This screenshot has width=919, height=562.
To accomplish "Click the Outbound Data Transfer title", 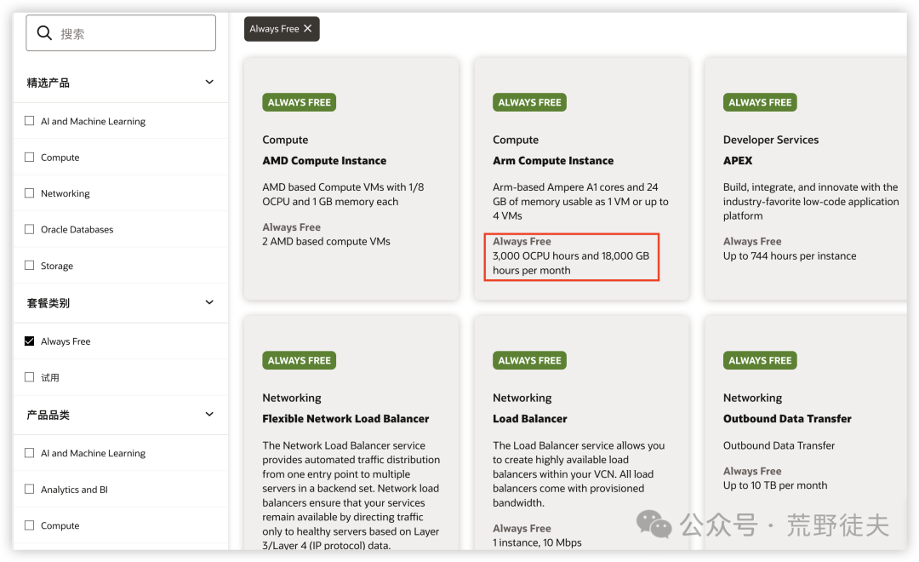I will pos(787,418).
